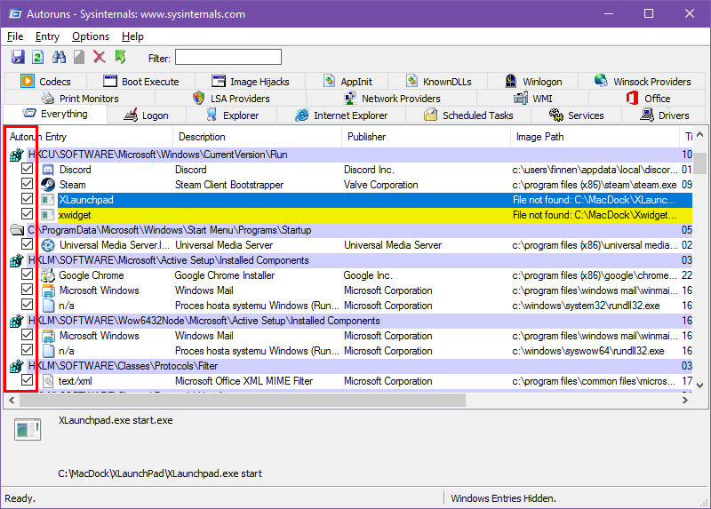Click the Find binoculars icon
The height and width of the screenshot is (509, 711).
point(59,57)
